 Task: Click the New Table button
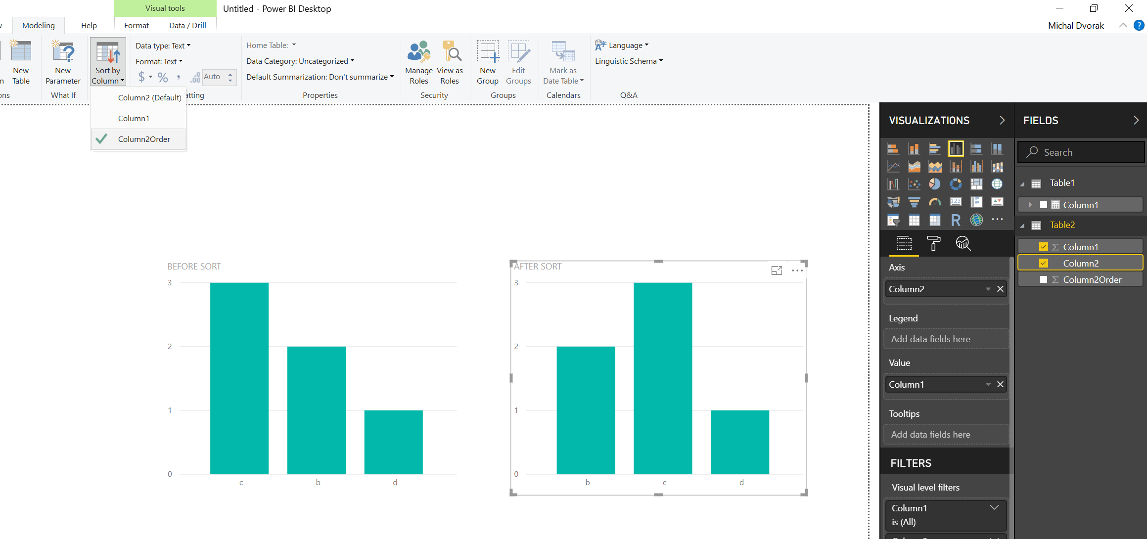click(x=21, y=62)
